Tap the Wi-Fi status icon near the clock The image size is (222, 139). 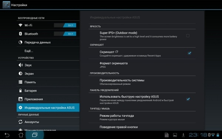pyautogui.click(x=213, y=135)
